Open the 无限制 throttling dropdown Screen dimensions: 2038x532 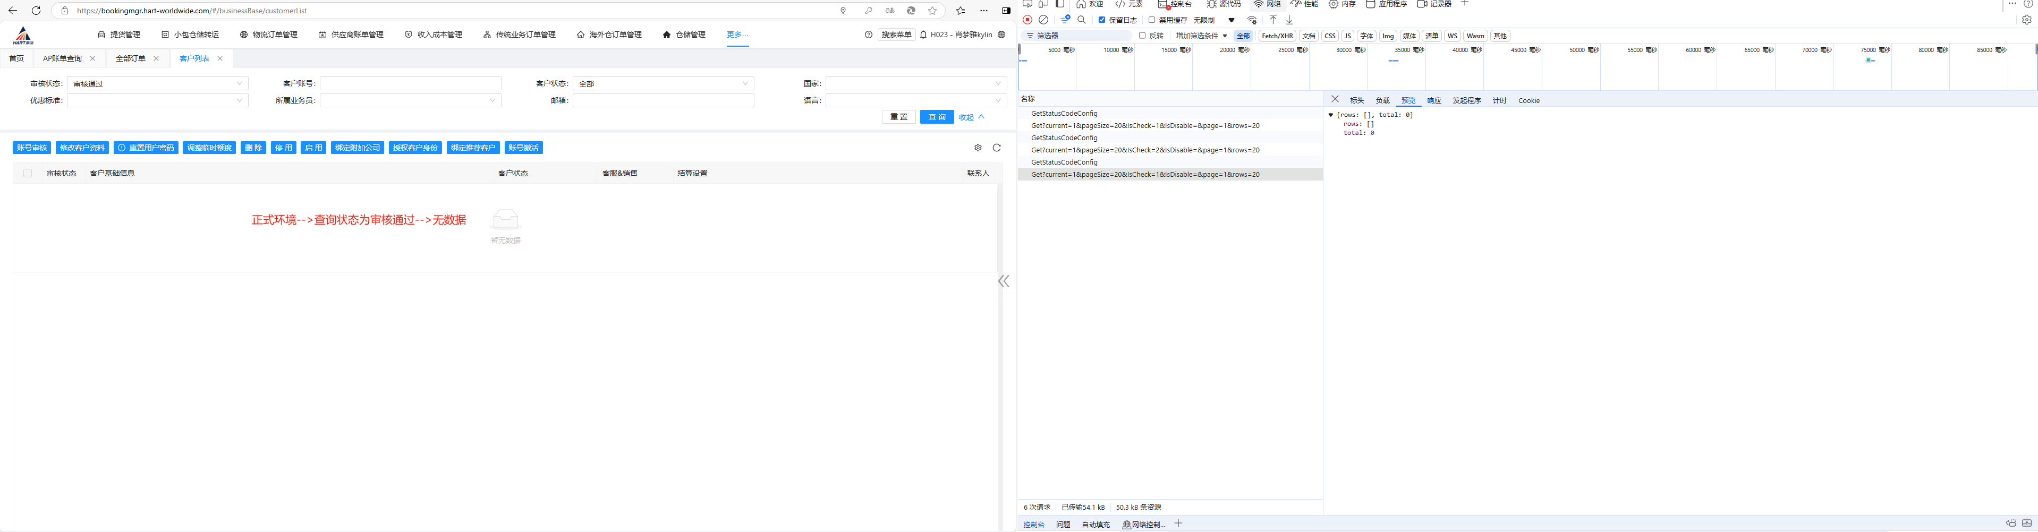pyautogui.click(x=1215, y=21)
